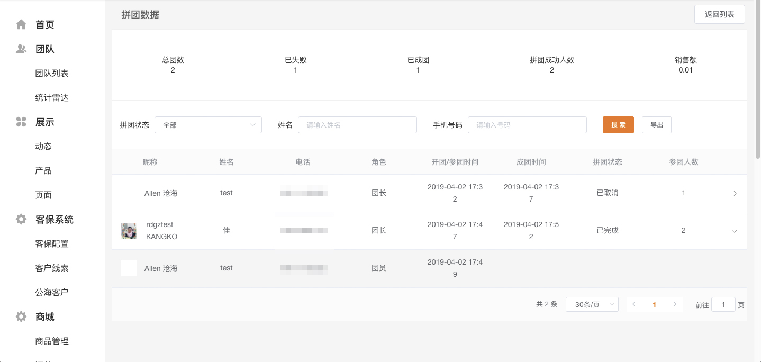This screenshot has width=761, height=362.
Task: Collapse the rdgztest_KANGKO 已完成 row
Action: [734, 231]
